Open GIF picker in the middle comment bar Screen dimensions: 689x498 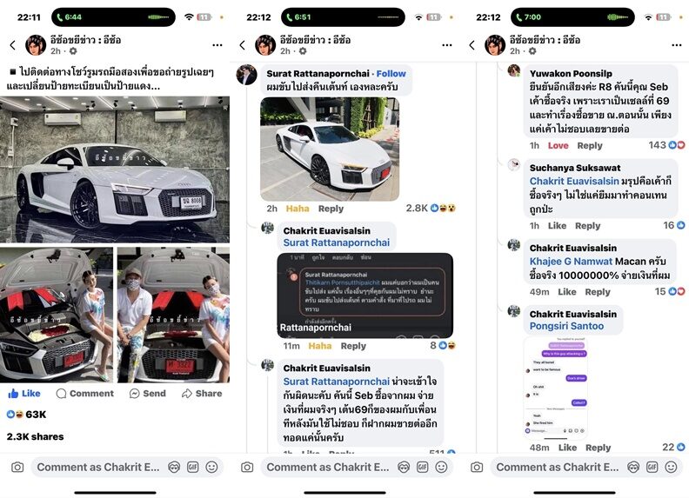click(x=422, y=467)
